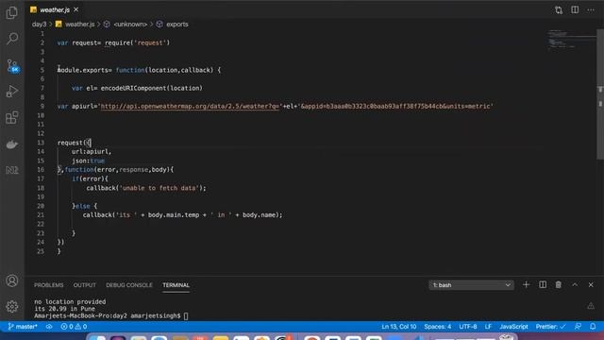Maximize the panel with the chevron-up icon
The width and height of the screenshot is (604, 340).
575,285
